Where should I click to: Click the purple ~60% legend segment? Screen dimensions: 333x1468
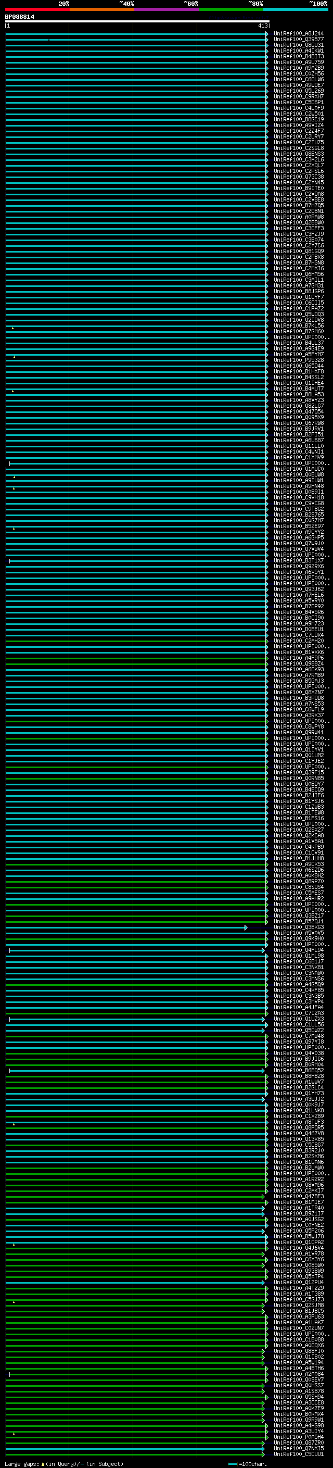point(166,9)
